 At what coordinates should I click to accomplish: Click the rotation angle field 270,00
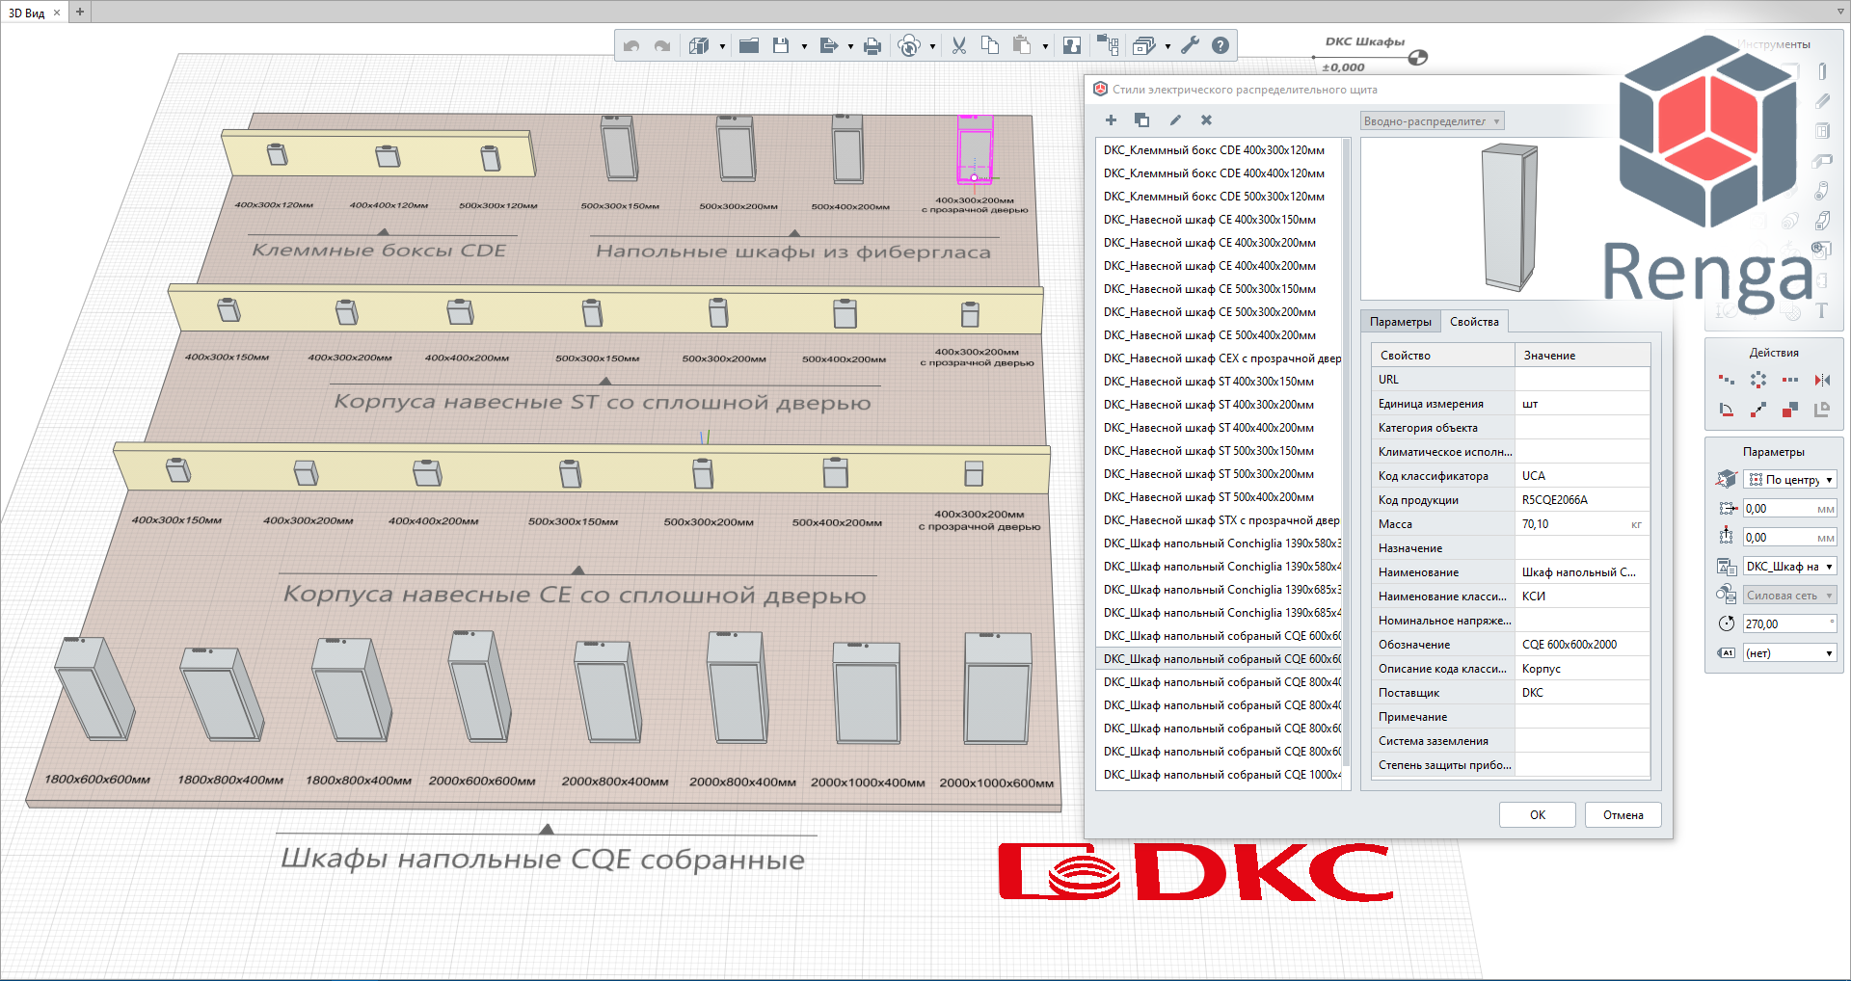point(1790,623)
